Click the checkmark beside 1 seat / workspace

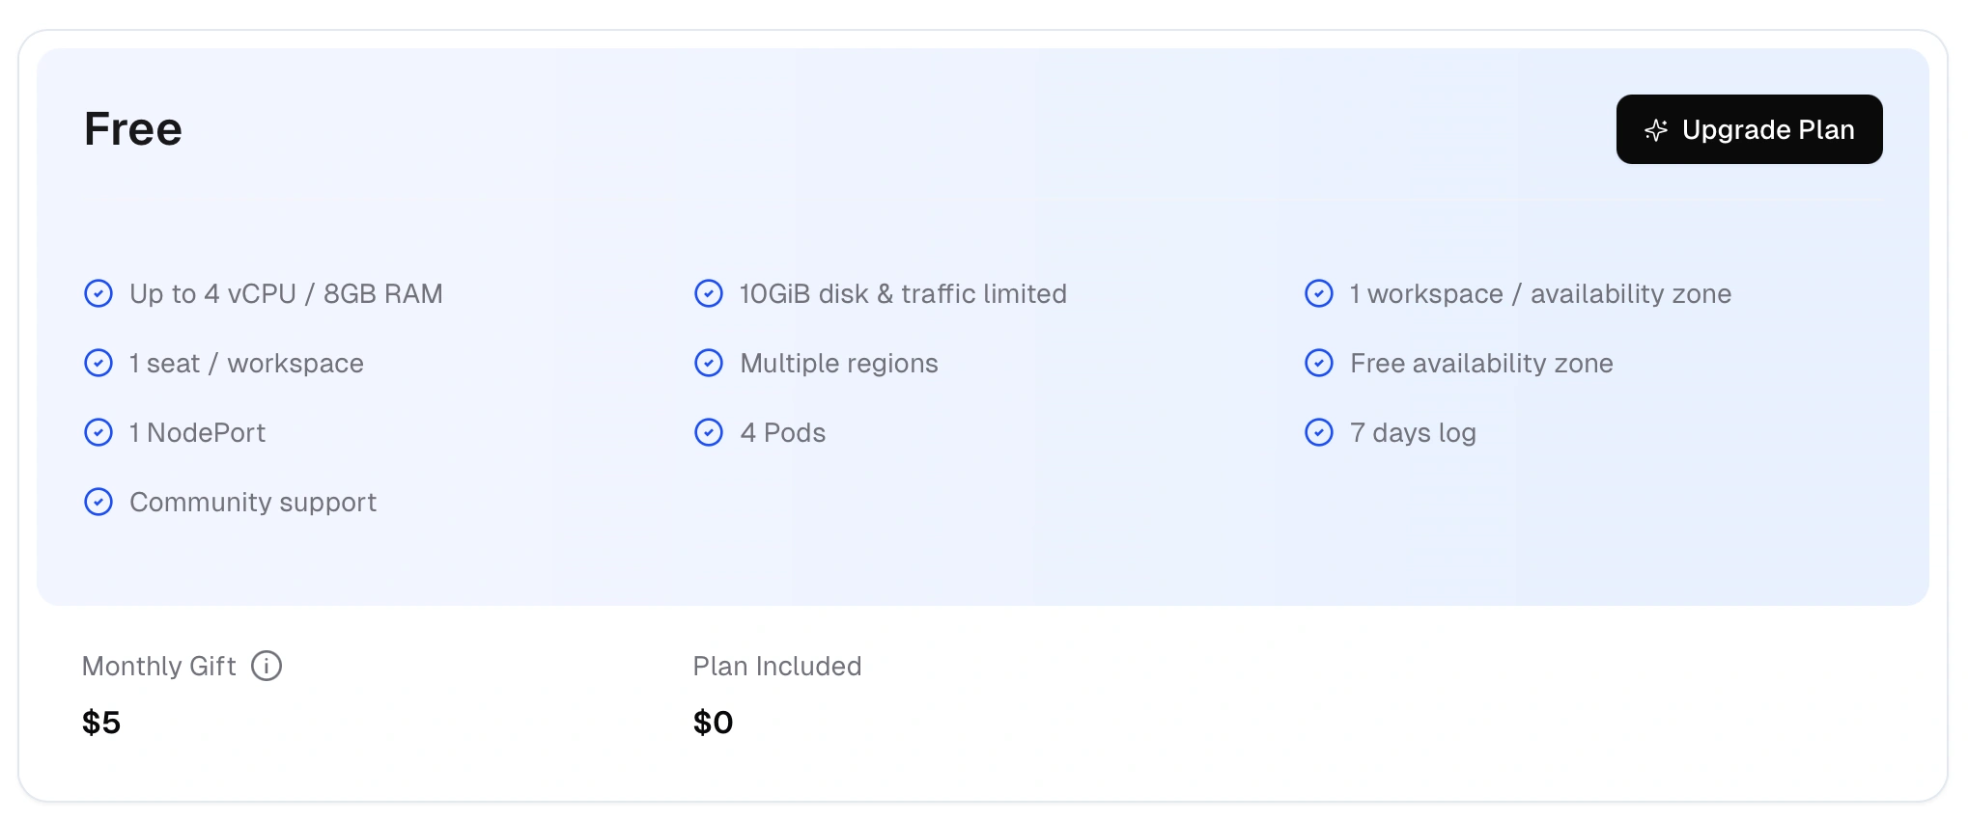98,363
